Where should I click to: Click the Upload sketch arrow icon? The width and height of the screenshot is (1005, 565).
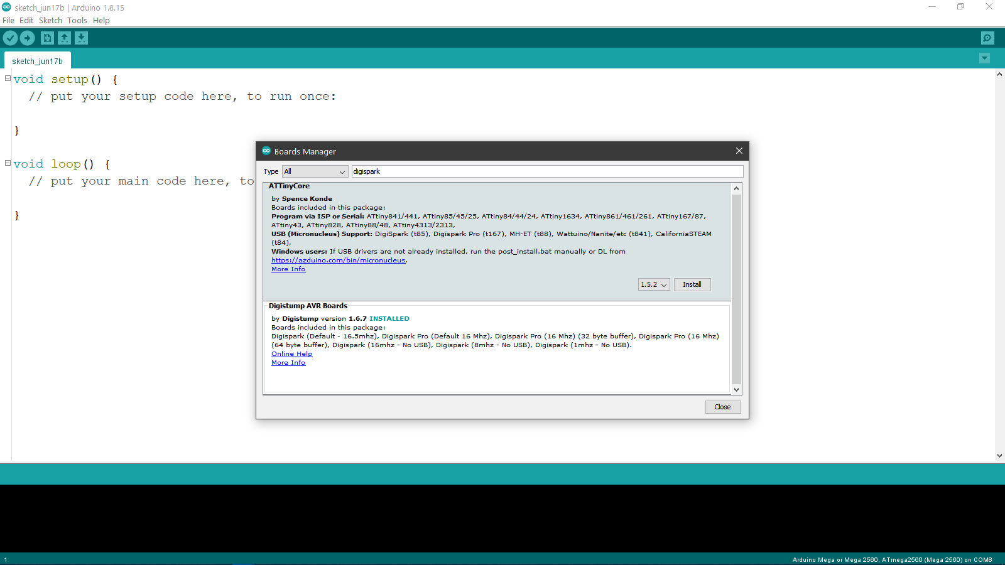click(27, 38)
